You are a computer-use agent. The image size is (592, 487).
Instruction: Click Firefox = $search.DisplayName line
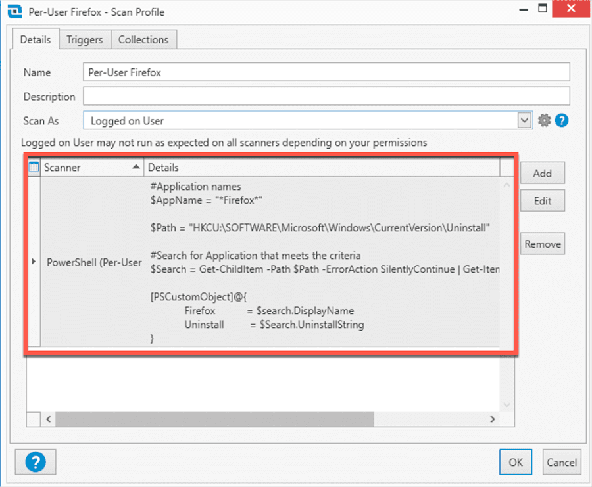point(269,310)
